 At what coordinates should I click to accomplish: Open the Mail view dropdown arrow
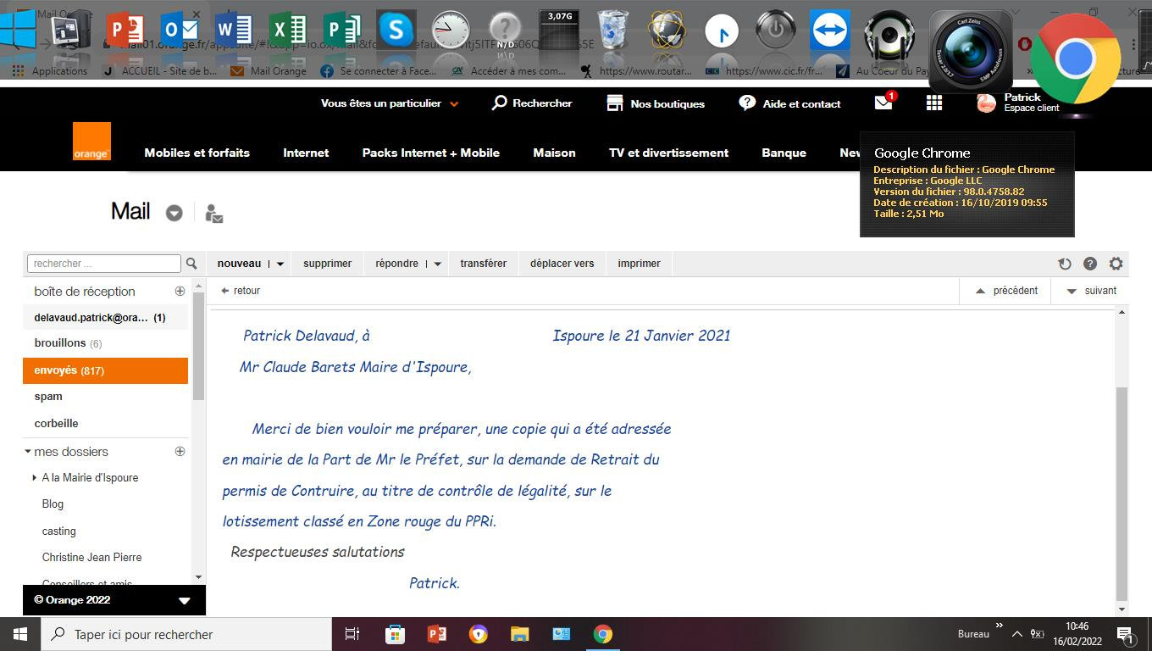click(174, 213)
